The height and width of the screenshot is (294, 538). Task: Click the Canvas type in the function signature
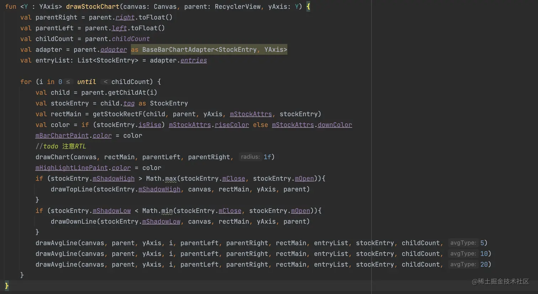coord(165,6)
